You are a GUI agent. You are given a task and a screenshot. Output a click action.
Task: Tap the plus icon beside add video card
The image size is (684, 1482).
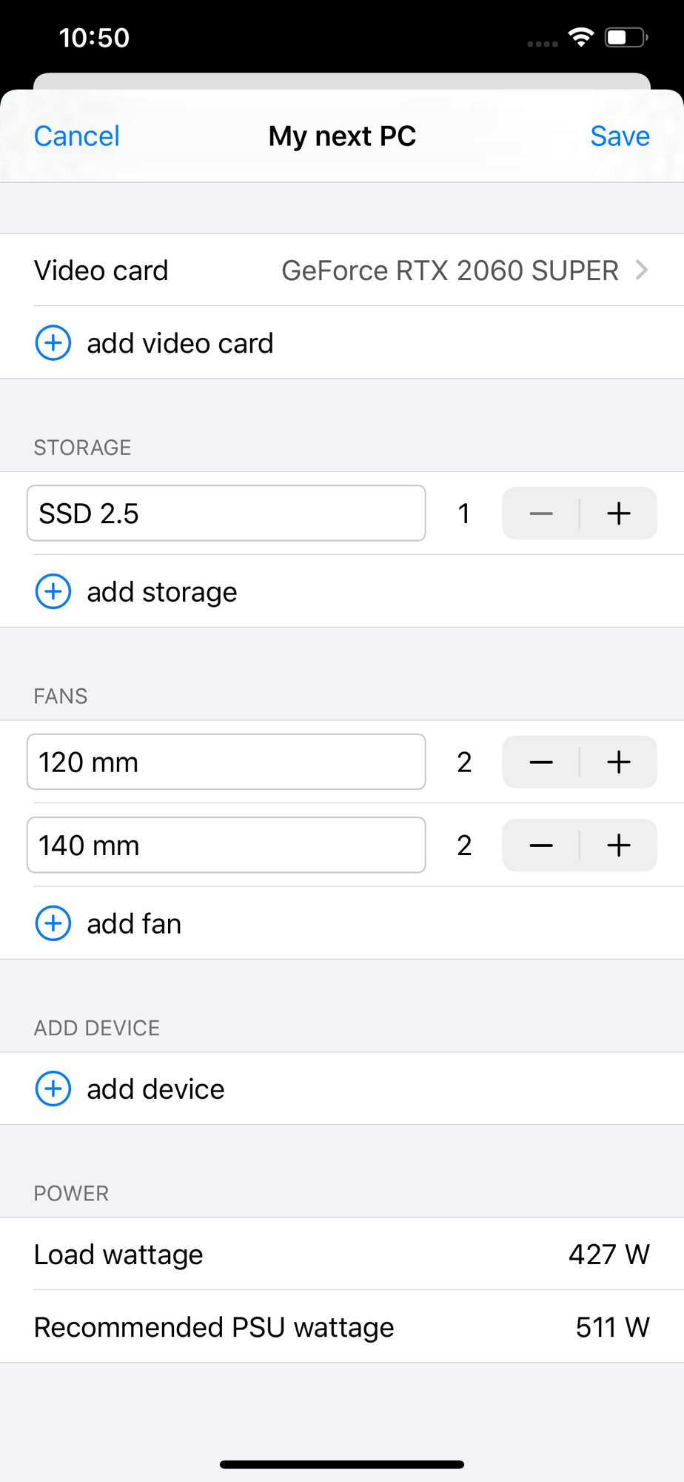(x=53, y=342)
